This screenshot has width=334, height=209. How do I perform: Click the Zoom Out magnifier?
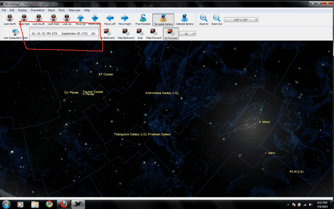click(x=217, y=18)
